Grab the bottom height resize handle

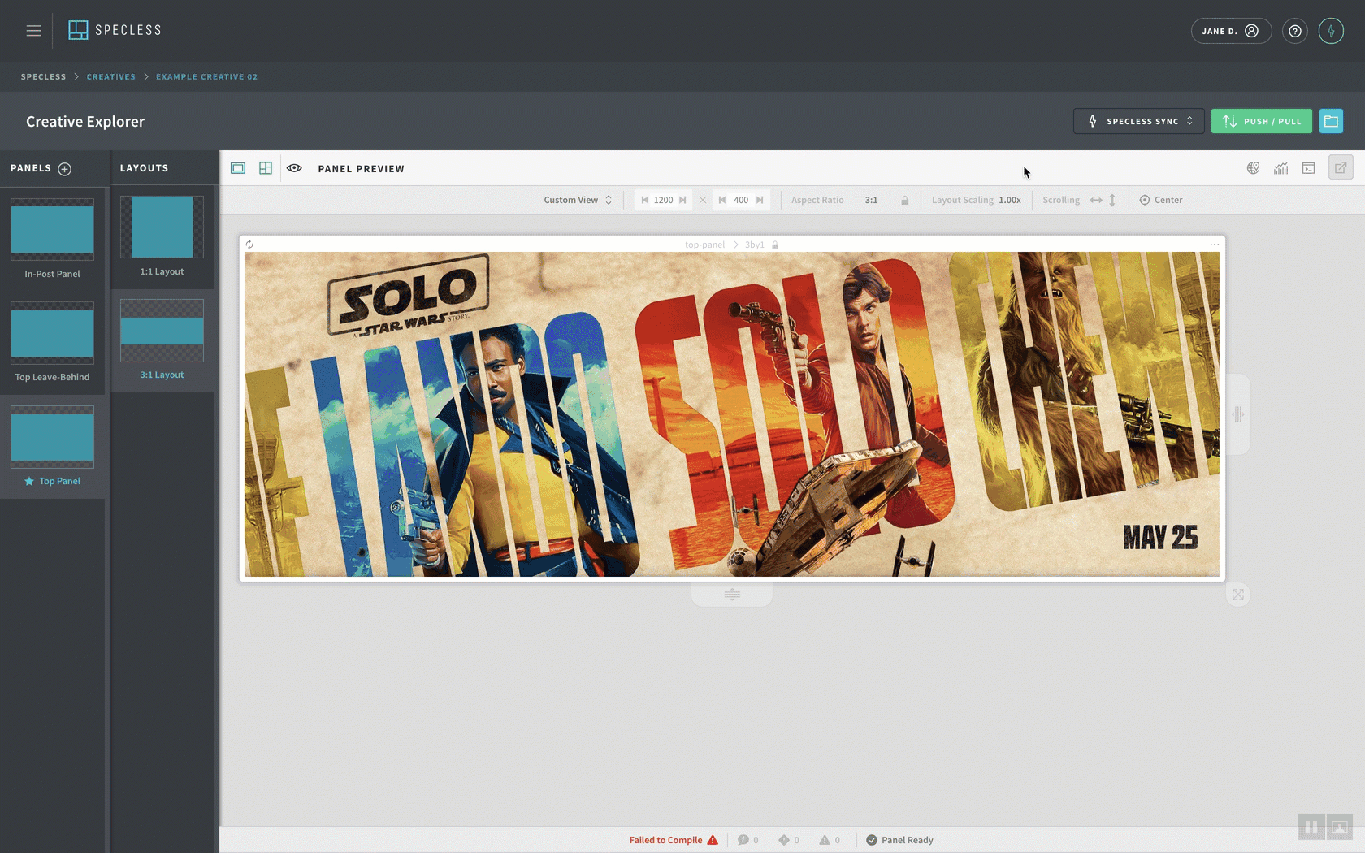click(x=732, y=595)
